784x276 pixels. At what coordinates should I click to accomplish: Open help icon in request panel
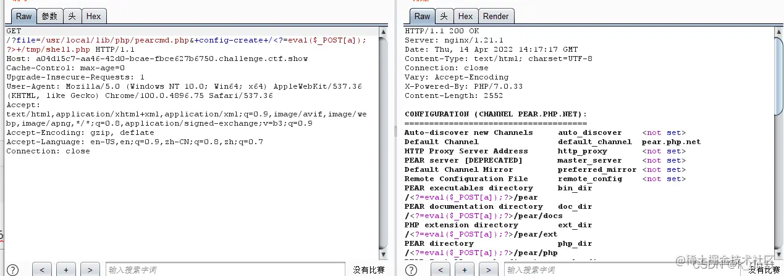coord(13,270)
